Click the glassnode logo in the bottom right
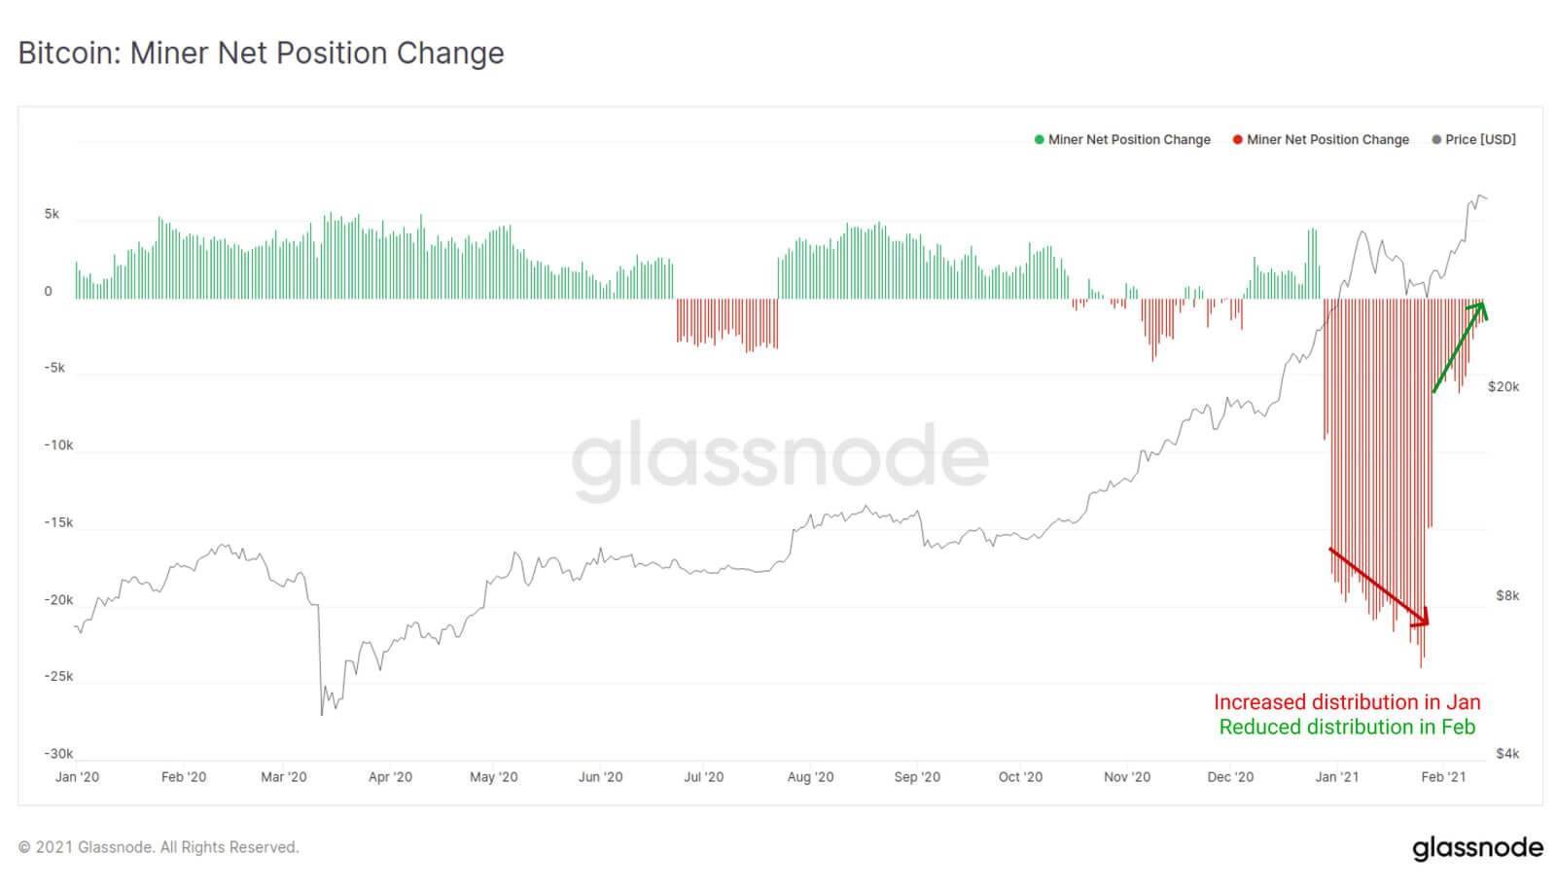 click(1477, 847)
